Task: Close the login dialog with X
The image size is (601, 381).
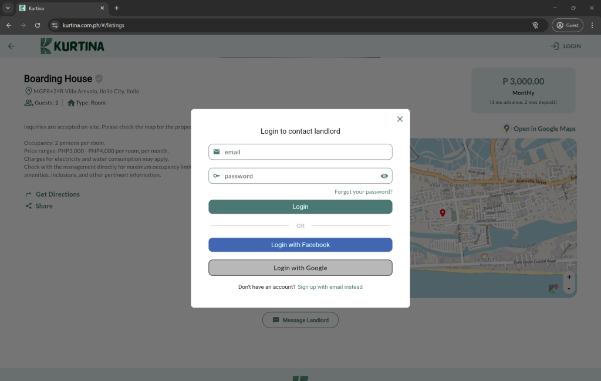Action: 400,119
